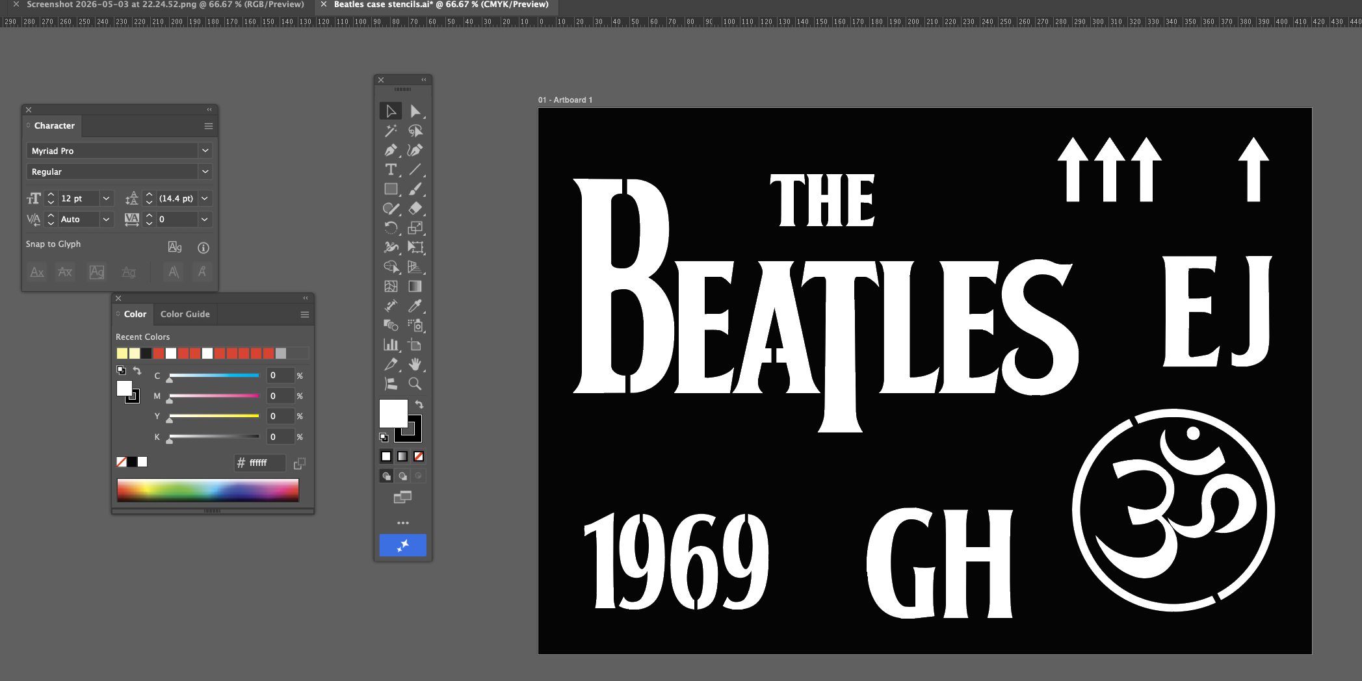This screenshot has height=681, width=1362.
Task: Change the screen mode button
Action: click(402, 498)
